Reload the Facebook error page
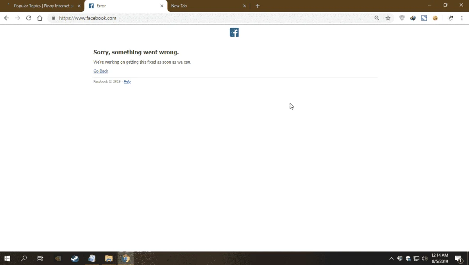Image resolution: width=469 pixels, height=265 pixels. [x=29, y=18]
